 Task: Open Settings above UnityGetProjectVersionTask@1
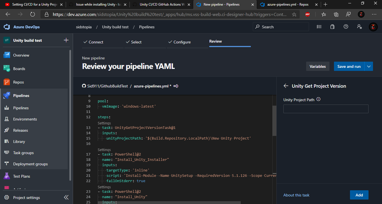(104, 123)
